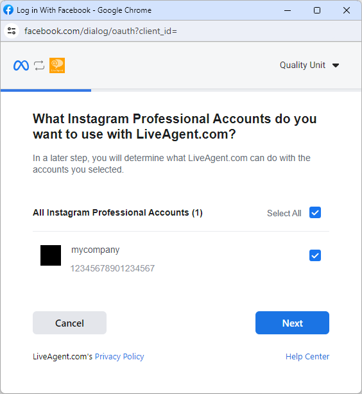This screenshot has height=394, width=362.
Task: Click the black mycompany profile picture
Action: coord(51,255)
